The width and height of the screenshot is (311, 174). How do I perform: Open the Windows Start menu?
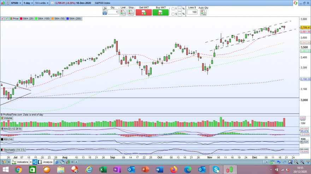point(6,170)
